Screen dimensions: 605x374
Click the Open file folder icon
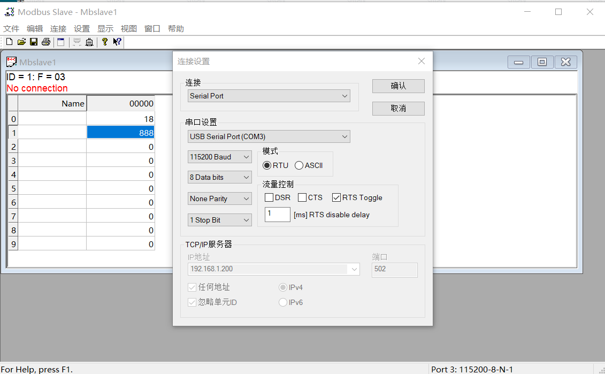tap(21, 42)
